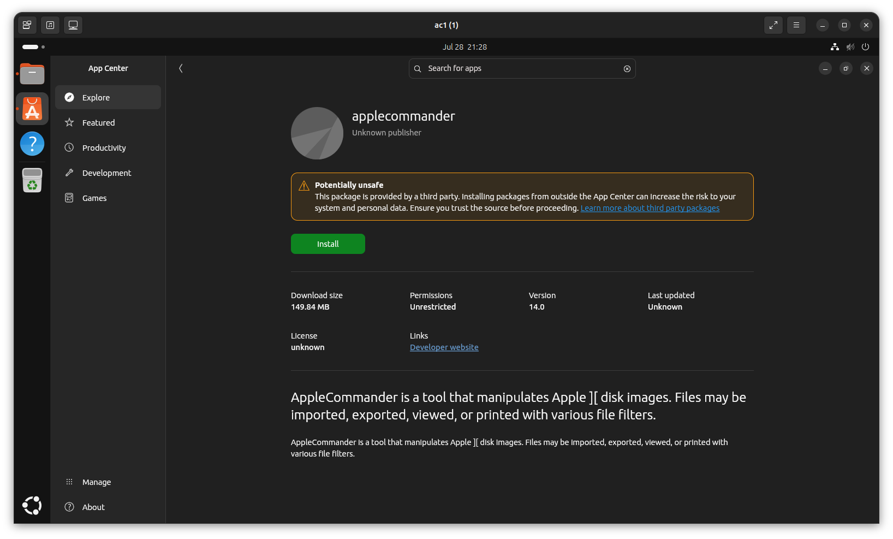The image size is (893, 539).
Task: Click the Unknown publisher label
Action: point(386,133)
